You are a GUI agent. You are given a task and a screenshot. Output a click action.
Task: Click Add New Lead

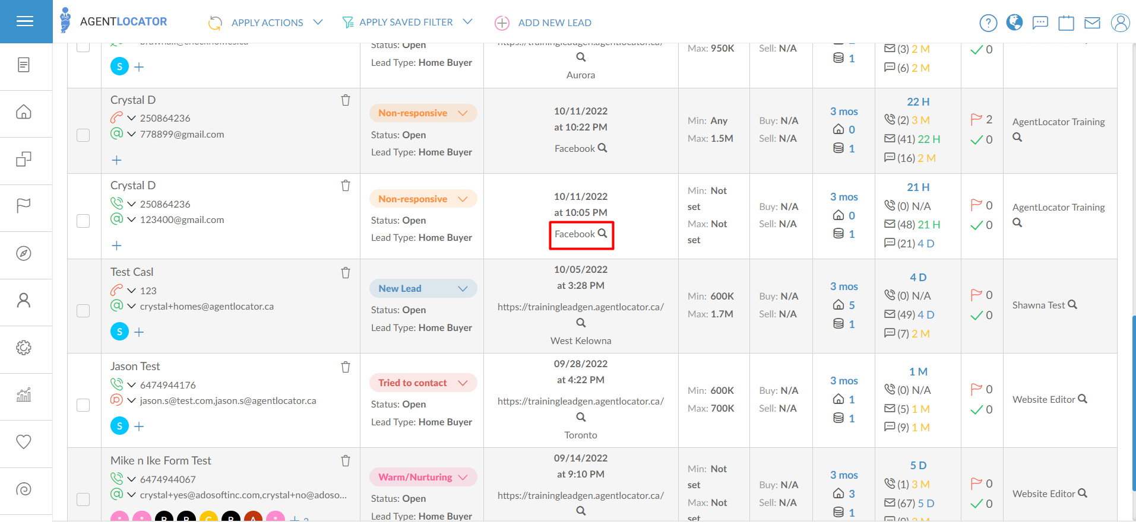point(543,23)
